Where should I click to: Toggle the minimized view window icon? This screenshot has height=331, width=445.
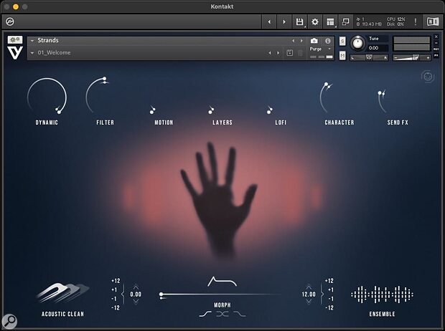tap(345, 21)
